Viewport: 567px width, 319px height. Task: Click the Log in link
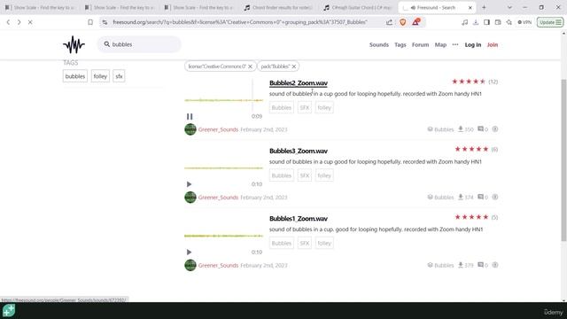click(x=472, y=45)
